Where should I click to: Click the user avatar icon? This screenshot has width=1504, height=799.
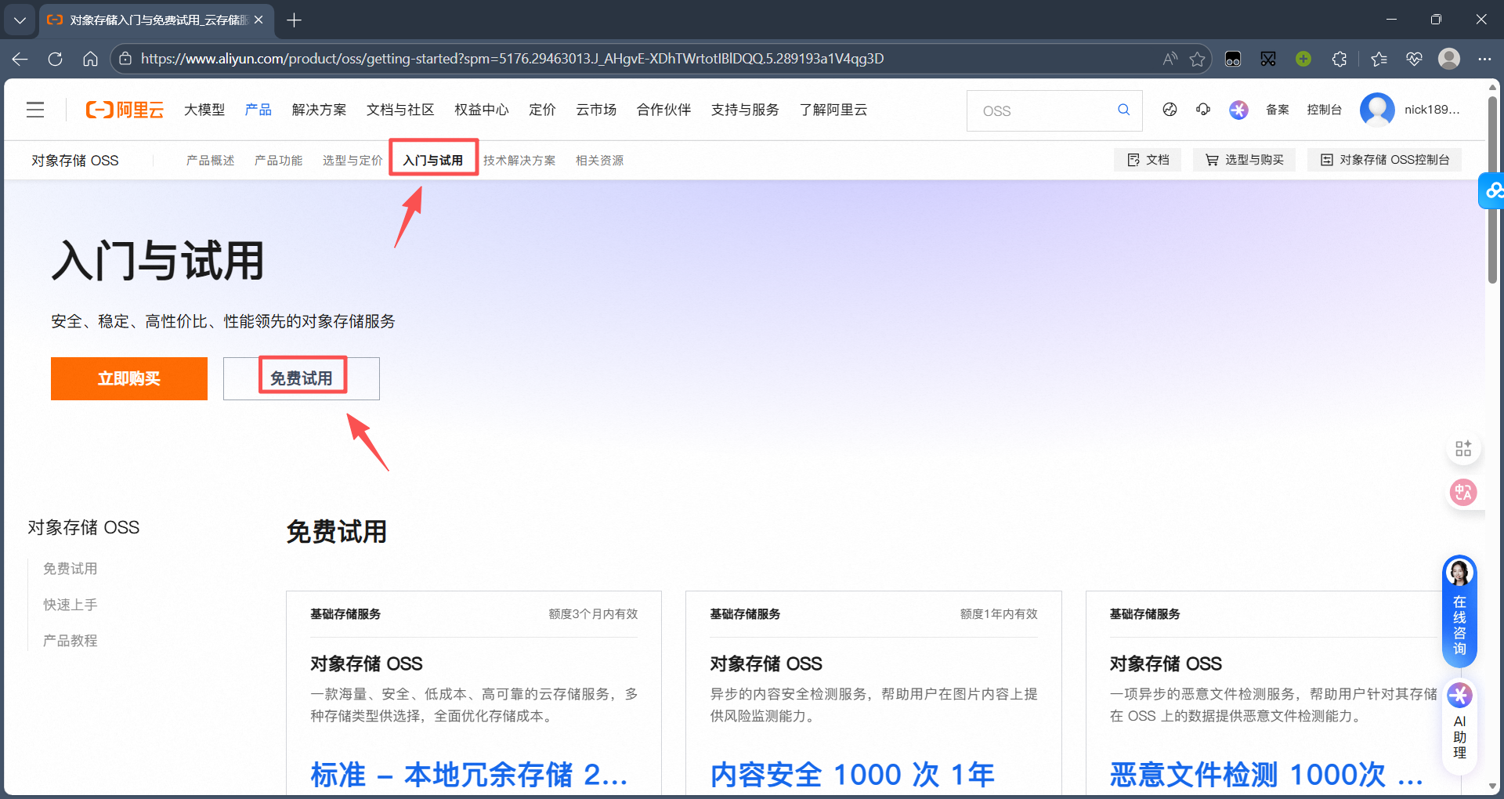pos(1377,110)
